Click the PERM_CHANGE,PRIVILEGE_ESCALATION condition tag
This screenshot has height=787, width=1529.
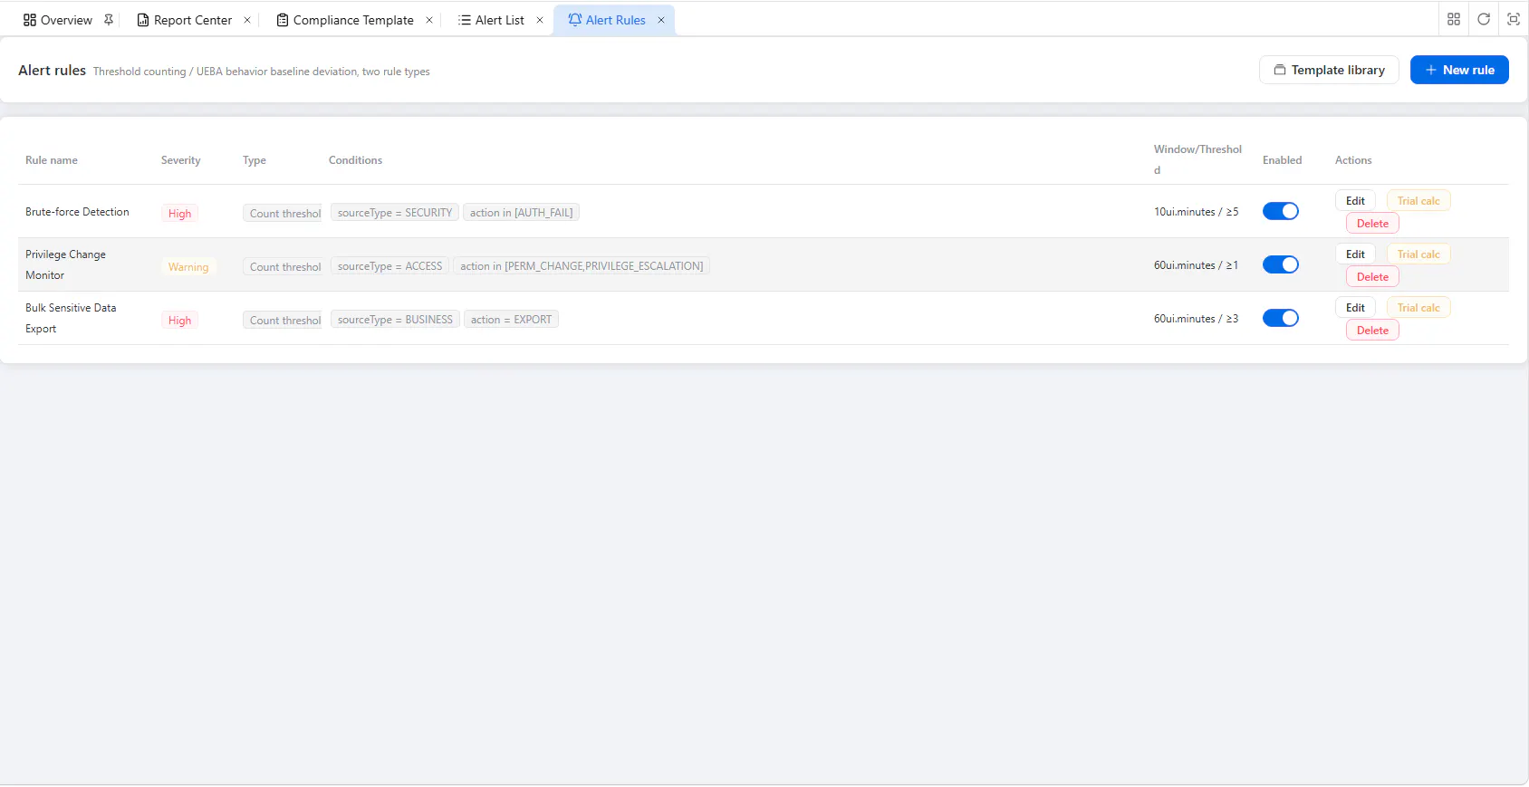[582, 266]
